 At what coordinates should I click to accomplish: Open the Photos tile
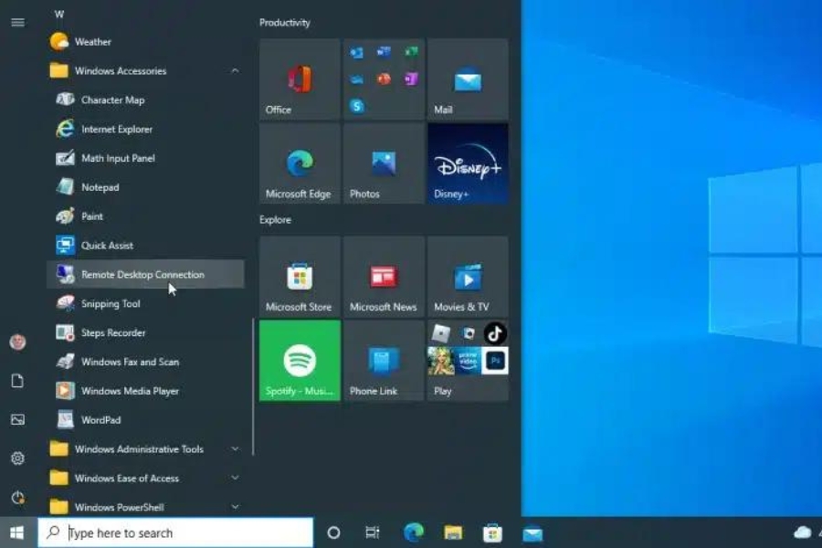(x=384, y=163)
